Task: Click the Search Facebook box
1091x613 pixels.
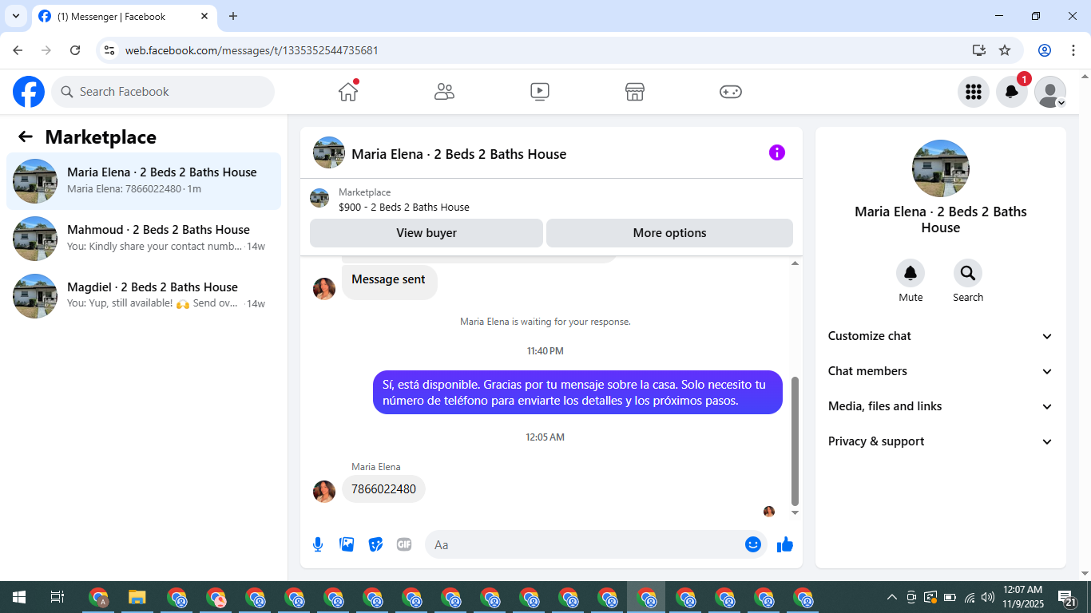Action: 163,92
